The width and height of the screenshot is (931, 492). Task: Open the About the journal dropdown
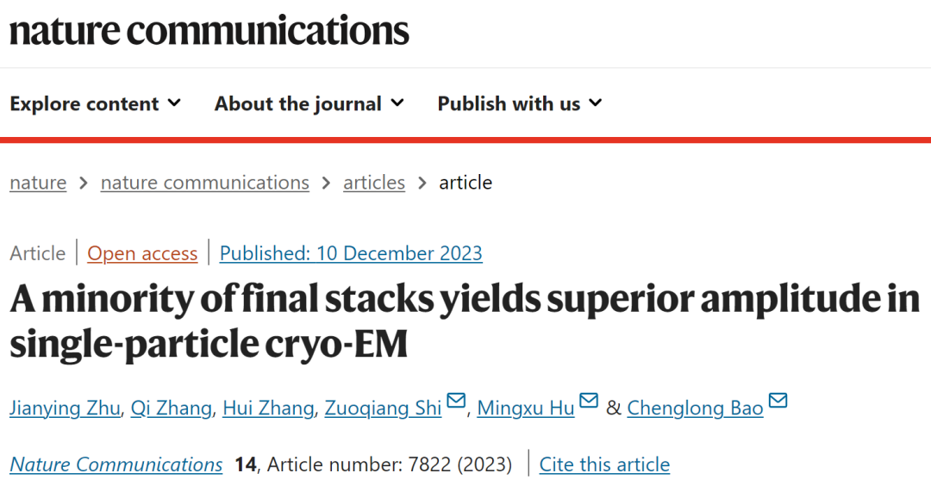tap(309, 104)
